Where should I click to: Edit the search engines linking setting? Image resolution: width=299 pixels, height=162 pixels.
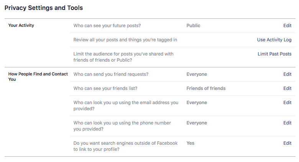(x=287, y=143)
